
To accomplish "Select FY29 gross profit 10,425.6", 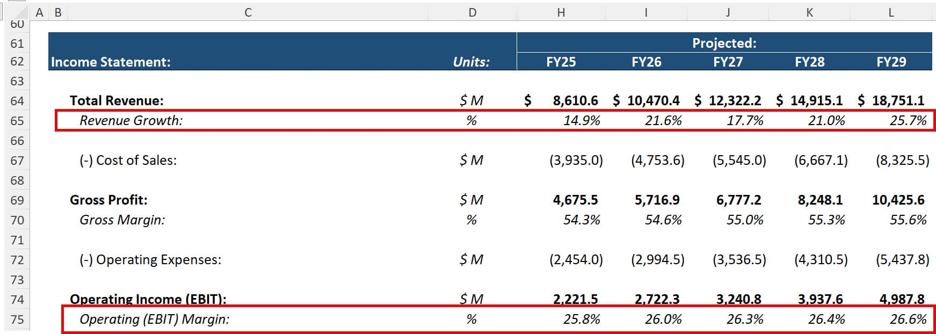I will pos(898,200).
